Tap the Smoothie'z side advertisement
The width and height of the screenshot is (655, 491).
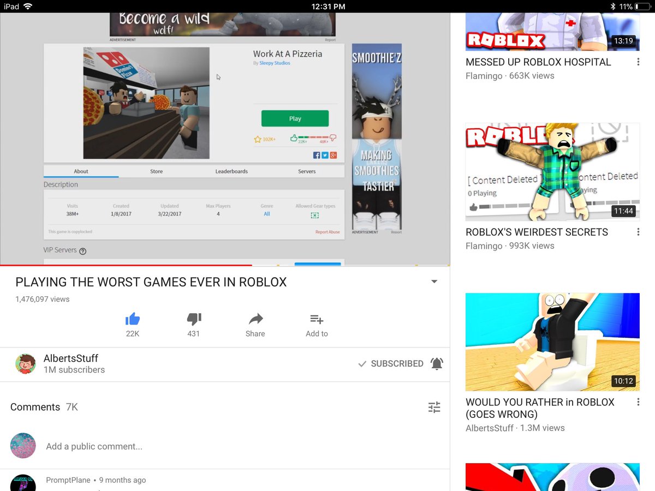click(377, 136)
